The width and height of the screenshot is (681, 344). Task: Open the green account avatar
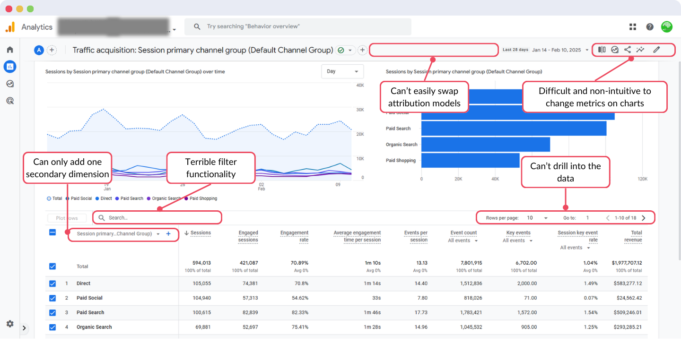(667, 26)
